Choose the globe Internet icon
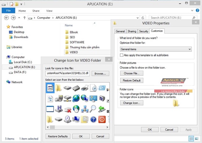Screen dimensions: 202x143 pyautogui.click(x=76, y=98)
